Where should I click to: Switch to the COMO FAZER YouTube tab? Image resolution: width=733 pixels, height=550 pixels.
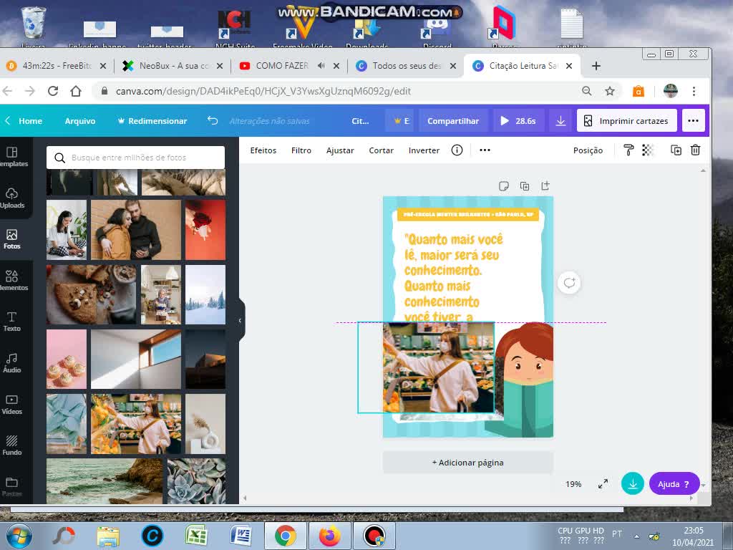click(x=288, y=66)
